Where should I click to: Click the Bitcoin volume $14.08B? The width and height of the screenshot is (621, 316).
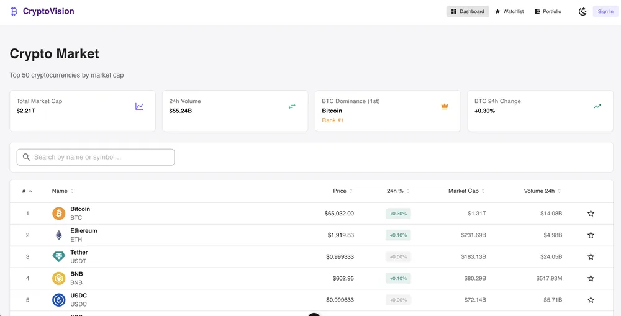pos(551,214)
